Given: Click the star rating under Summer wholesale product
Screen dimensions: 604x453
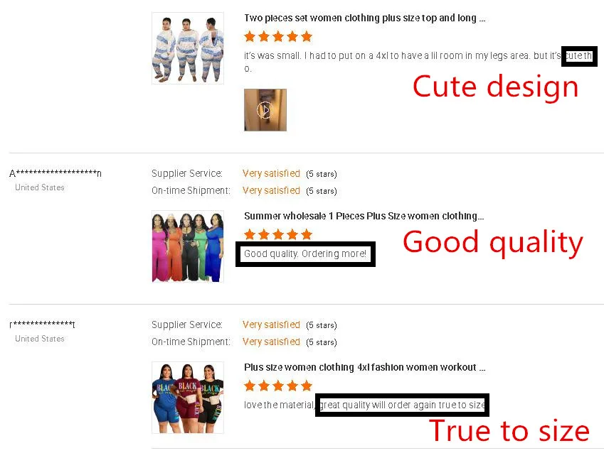Looking at the screenshot, I should [278, 234].
